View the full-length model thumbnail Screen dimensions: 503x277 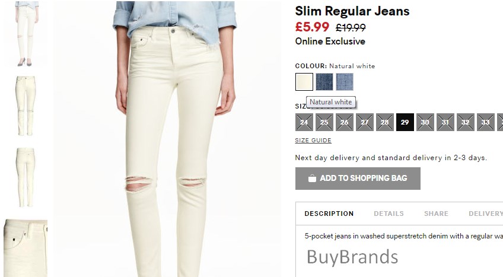tap(26, 34)
